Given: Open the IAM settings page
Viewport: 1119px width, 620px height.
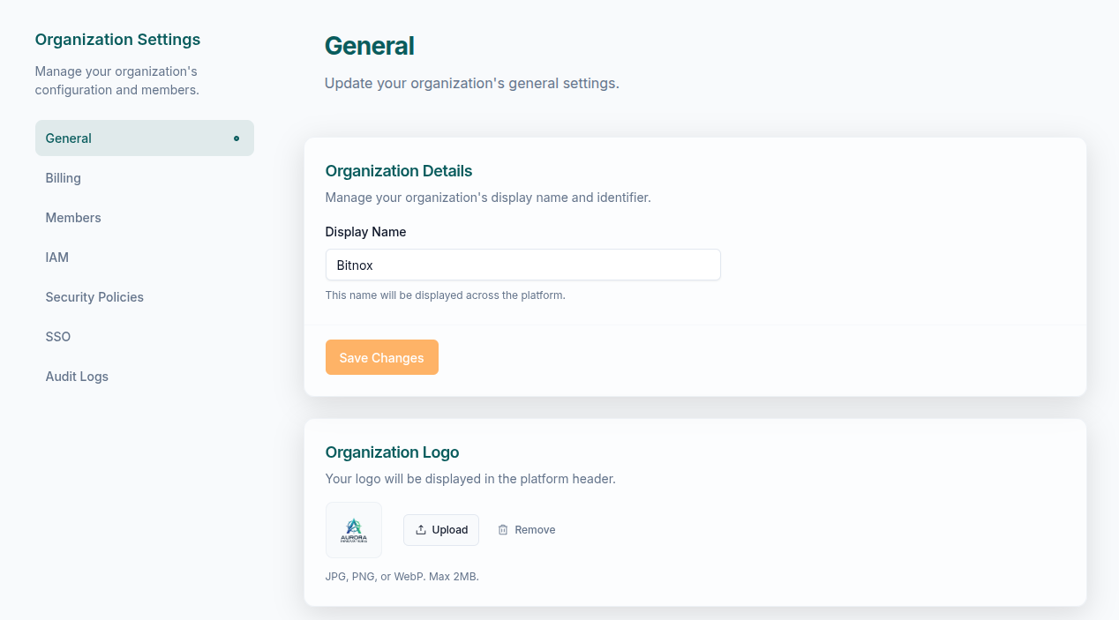Looking at the screenshot, I should tap(57, 258).
